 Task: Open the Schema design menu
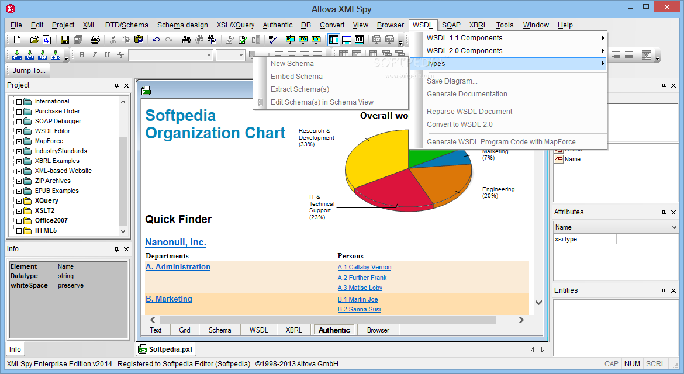(182, 25)
